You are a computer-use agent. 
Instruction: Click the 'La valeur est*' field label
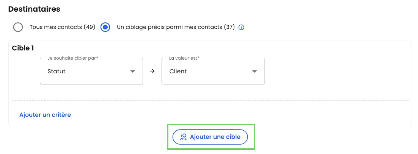pyautogui.click(x=184, y=58)
